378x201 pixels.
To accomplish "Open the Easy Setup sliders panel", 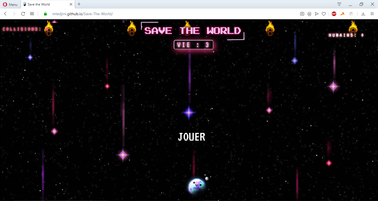I will tap(372, 14).
